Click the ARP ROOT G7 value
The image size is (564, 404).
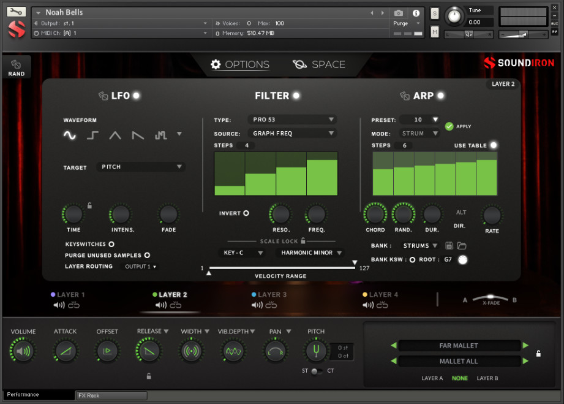coord(448,259)
